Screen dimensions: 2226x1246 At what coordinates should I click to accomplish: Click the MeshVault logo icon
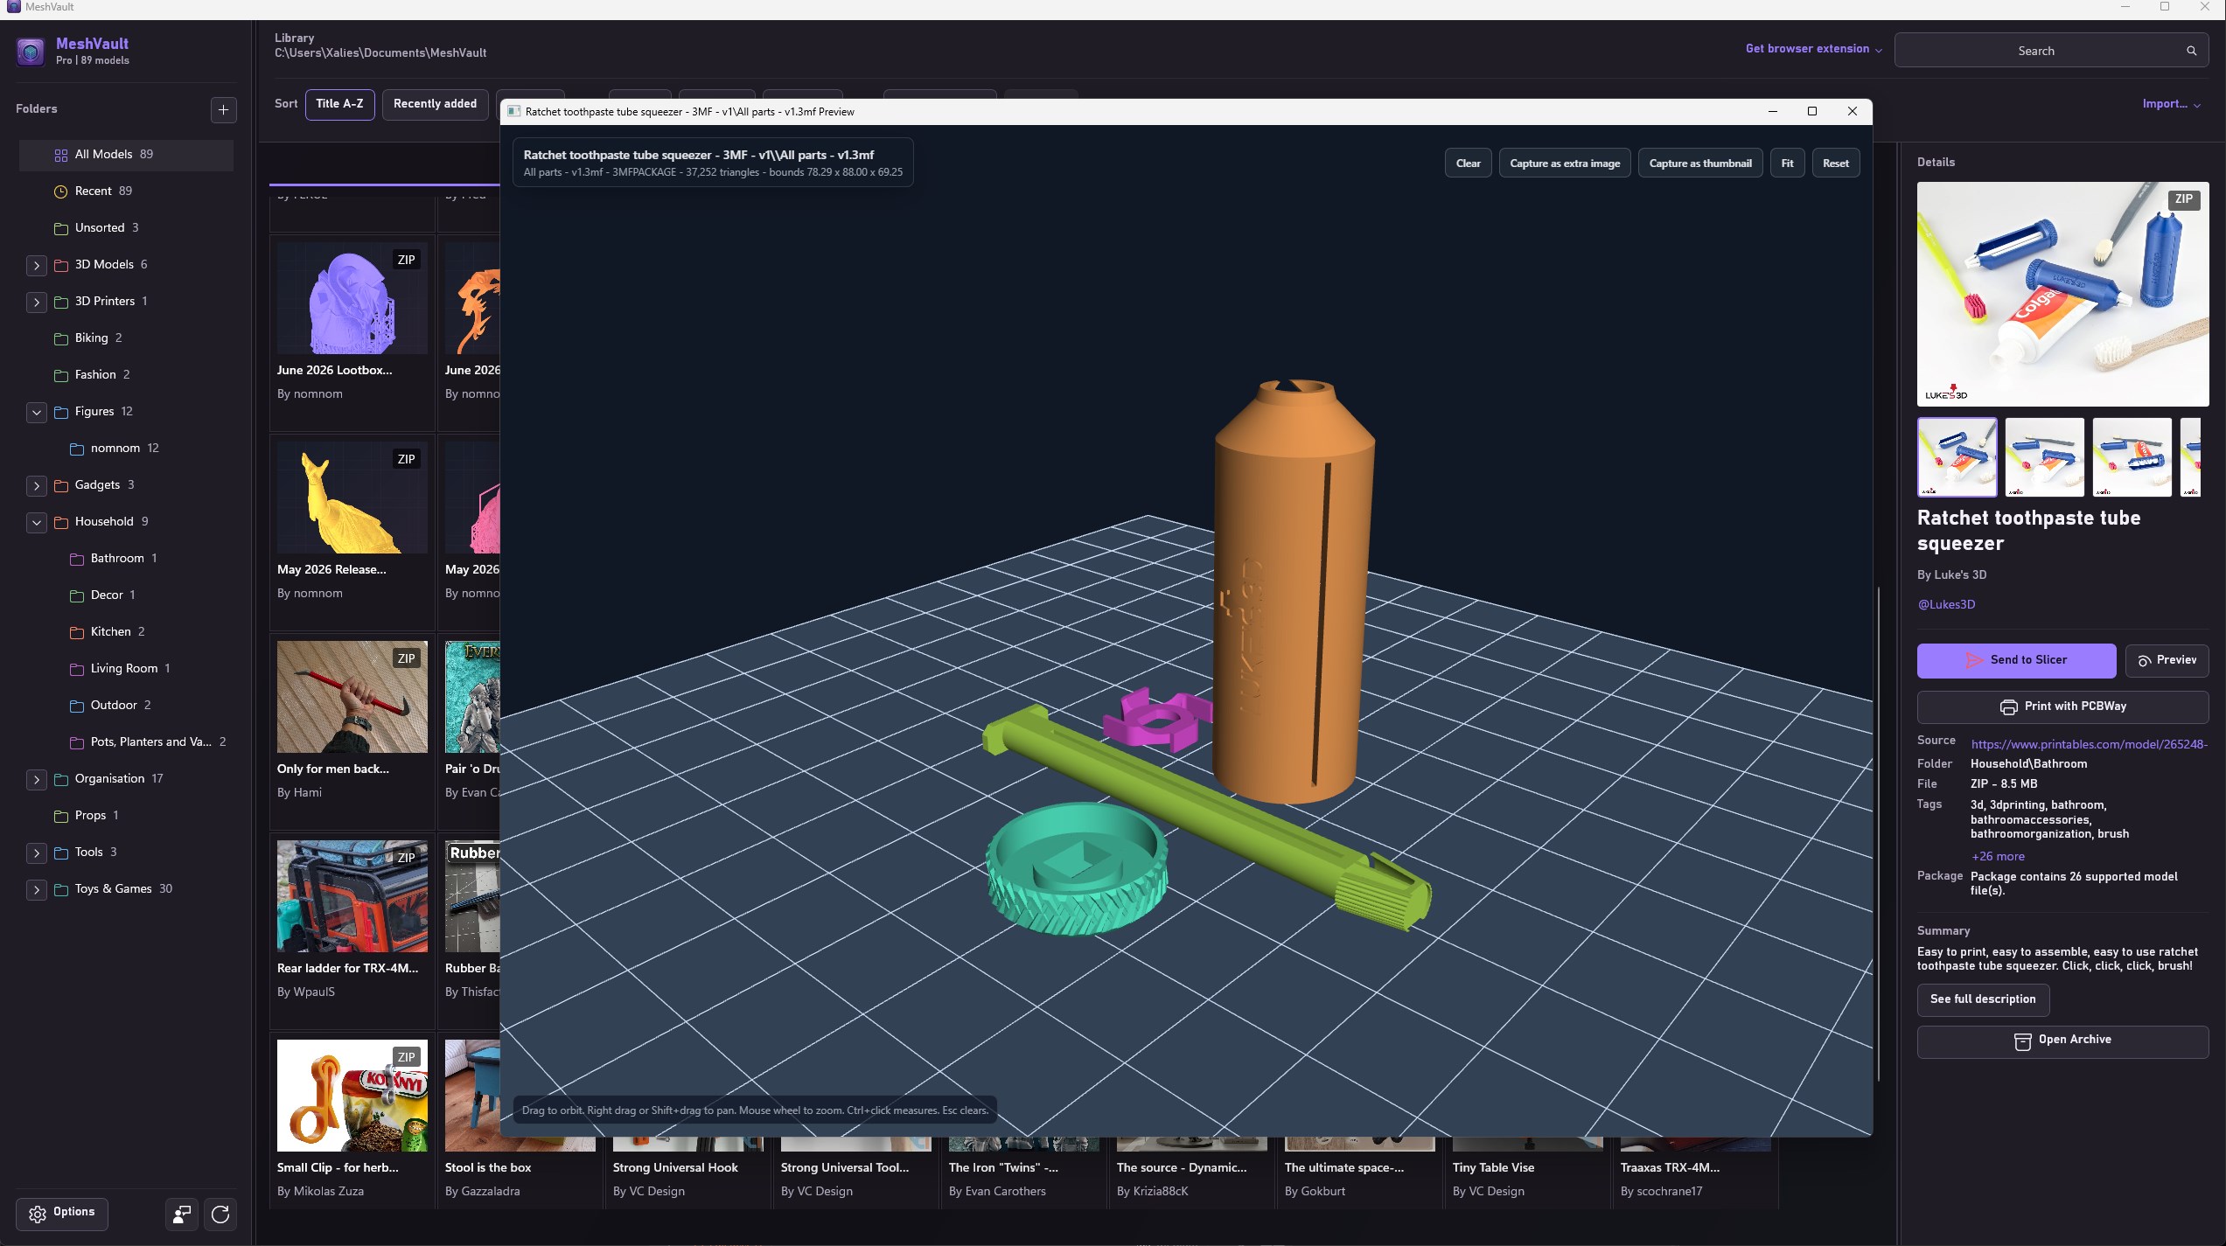point(31,52)
